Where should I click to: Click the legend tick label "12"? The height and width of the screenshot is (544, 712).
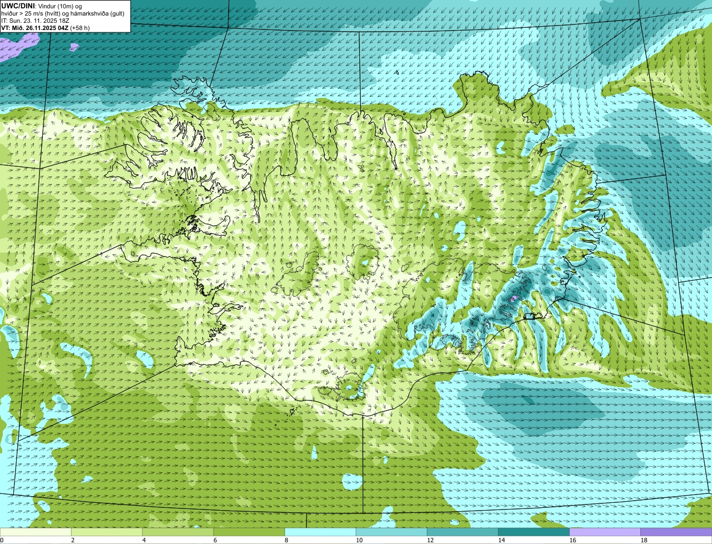431,540
